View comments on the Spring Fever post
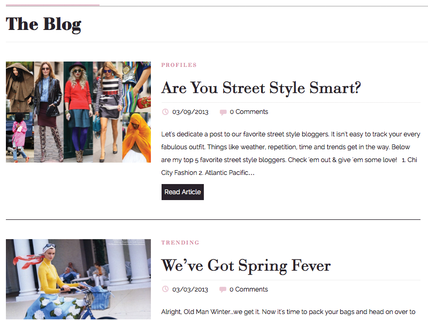 [249, 289]
